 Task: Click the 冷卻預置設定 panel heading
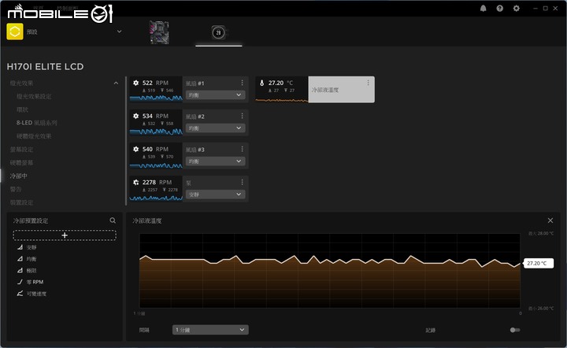pos(31,220)
